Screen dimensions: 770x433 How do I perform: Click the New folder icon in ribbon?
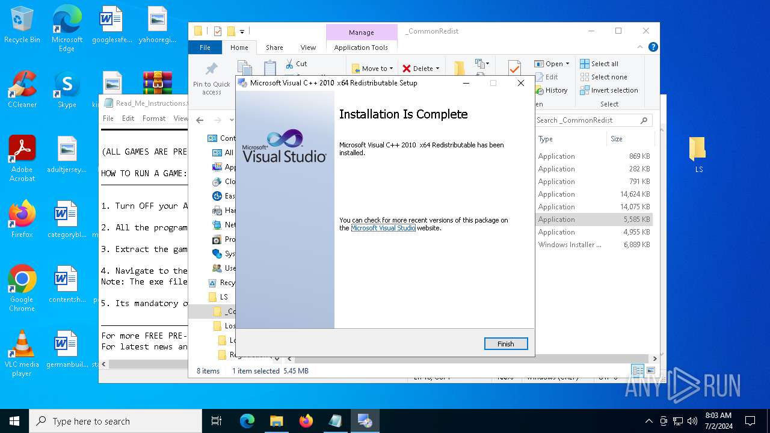tap(459, 68)
